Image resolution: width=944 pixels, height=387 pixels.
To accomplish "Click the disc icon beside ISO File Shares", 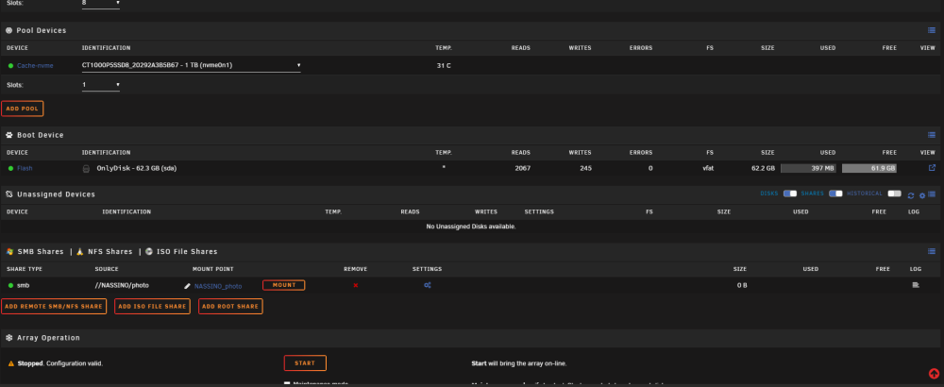I will [149, 252].
